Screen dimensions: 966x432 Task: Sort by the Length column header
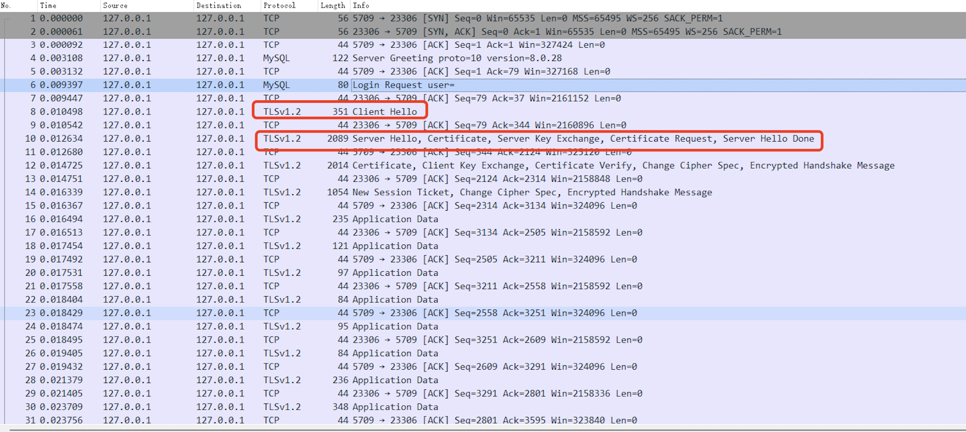[x=332, y=5]
